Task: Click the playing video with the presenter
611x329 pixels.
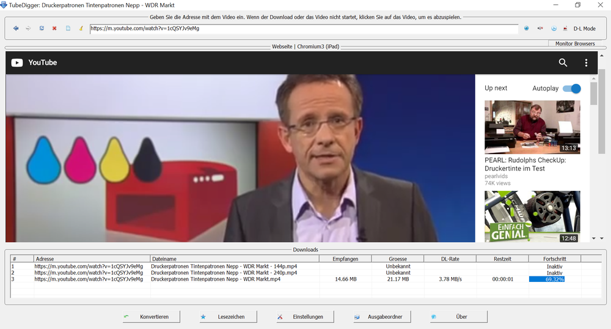Action: click(x=240, y=158)
